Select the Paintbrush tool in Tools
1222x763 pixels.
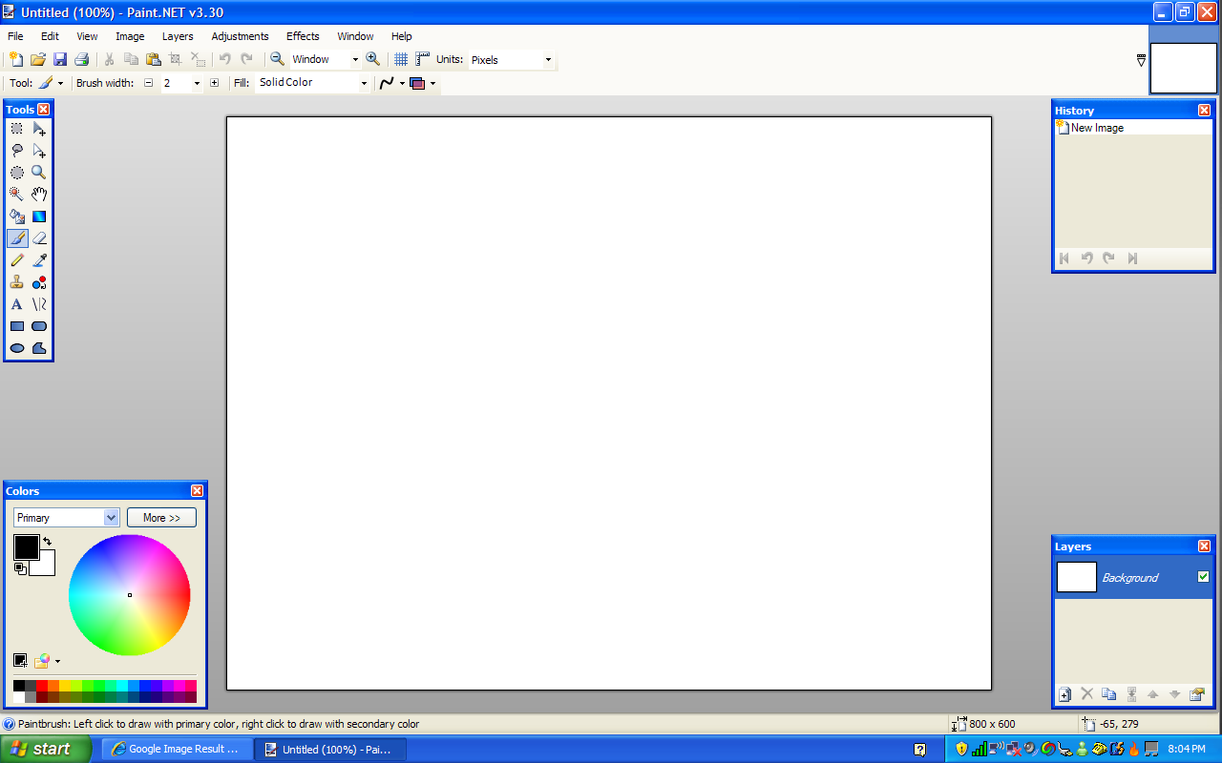pos(17,238)
